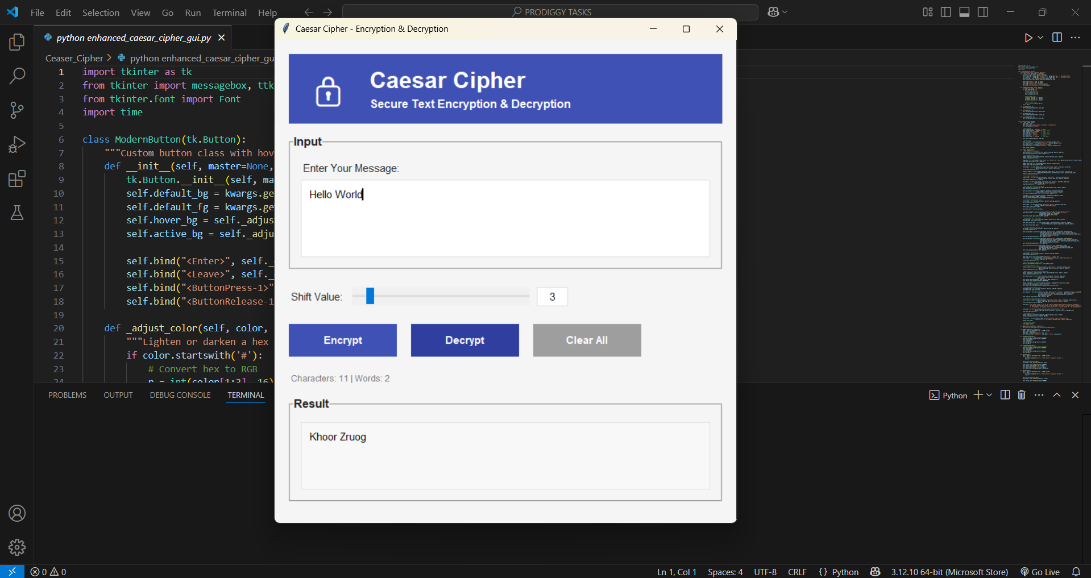Screen dimensions: 1091x578
Task: Switch to the PROBLEMS panel tab
Action: coord(68,395)
